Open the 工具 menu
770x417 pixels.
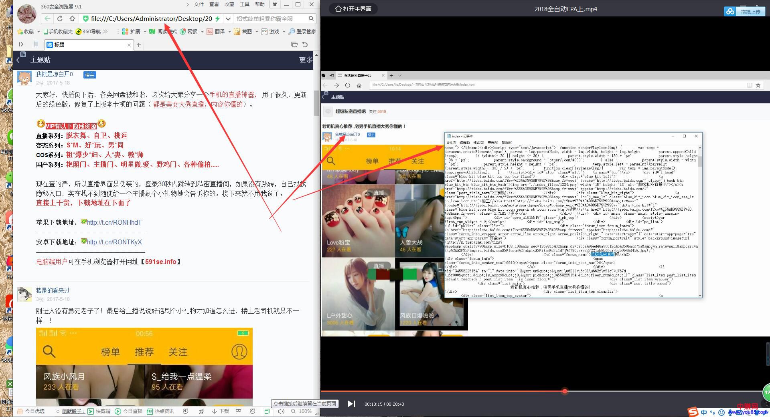(x=245, y=4)
